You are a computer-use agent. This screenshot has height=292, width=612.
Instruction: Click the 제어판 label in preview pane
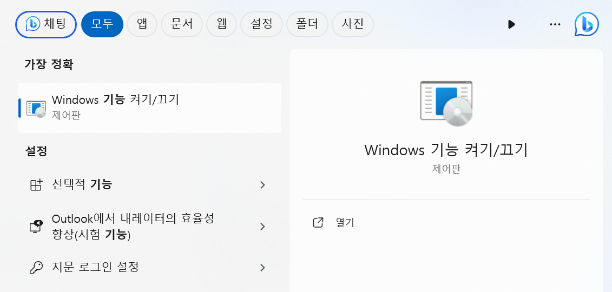[x=446, y=169]
